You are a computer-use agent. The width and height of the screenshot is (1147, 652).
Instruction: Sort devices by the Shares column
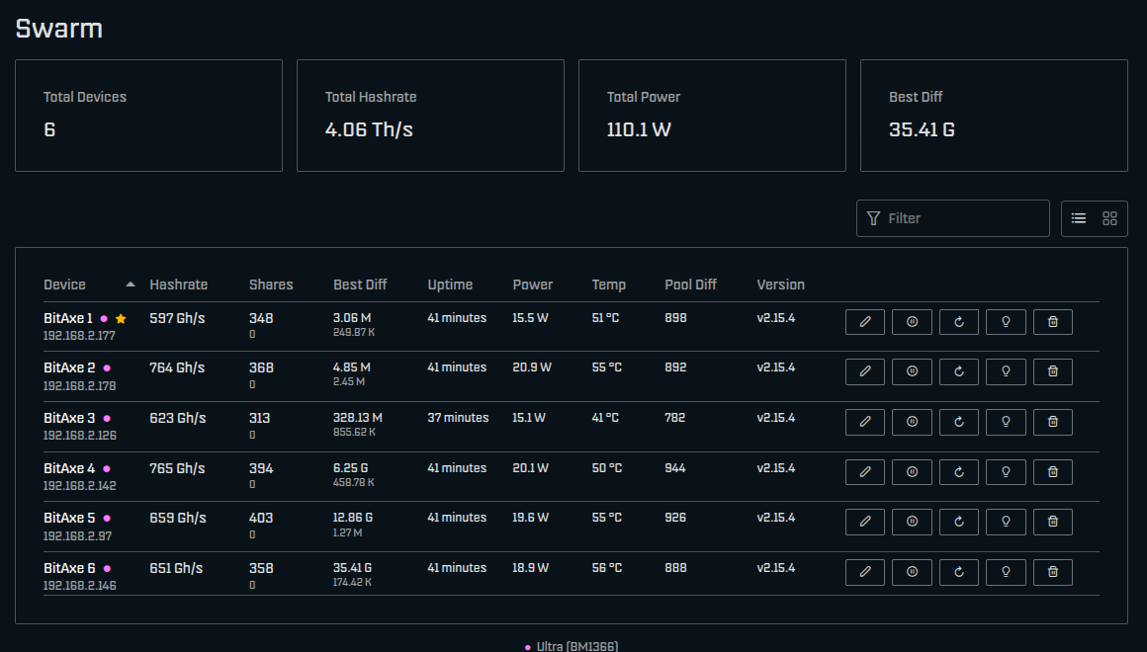(x=271, y=285)
